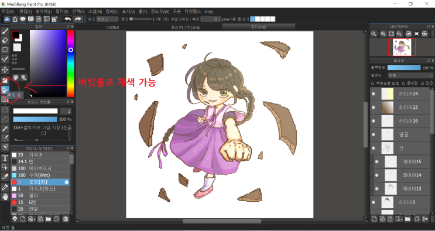Click the 용인 tolerance slider
The image size is (435, 231).
click(x=141, y=19)
